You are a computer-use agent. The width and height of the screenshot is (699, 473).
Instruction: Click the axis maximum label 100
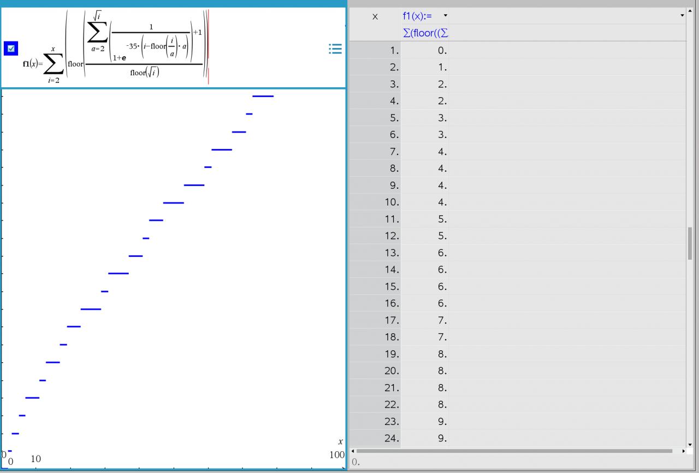coord(337,455)
